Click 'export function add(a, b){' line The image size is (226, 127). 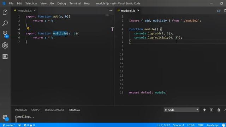pos(48,17)
